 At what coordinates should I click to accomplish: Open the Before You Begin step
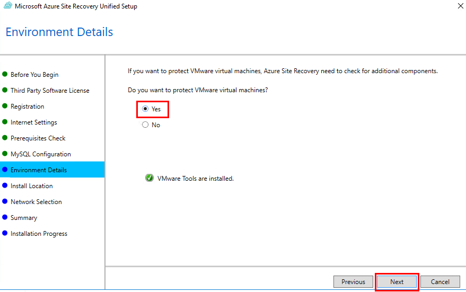coord(34,75)
